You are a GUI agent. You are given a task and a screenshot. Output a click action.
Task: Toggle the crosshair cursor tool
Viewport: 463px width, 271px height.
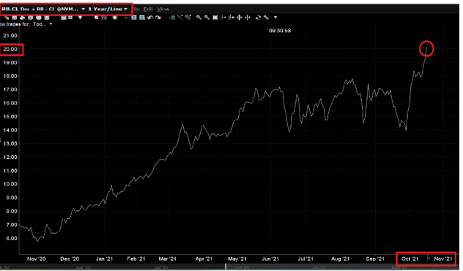click(x=126, y=18)
